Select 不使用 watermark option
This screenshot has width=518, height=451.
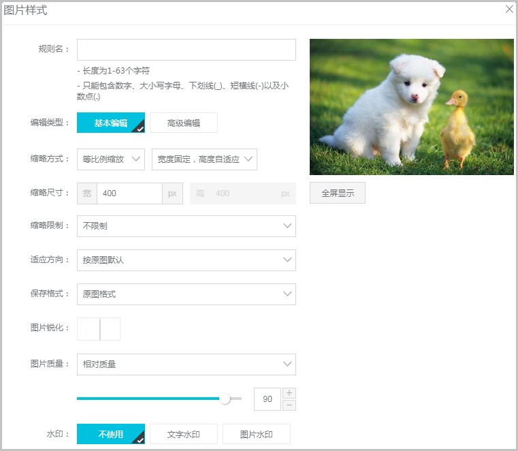(111, 434)
